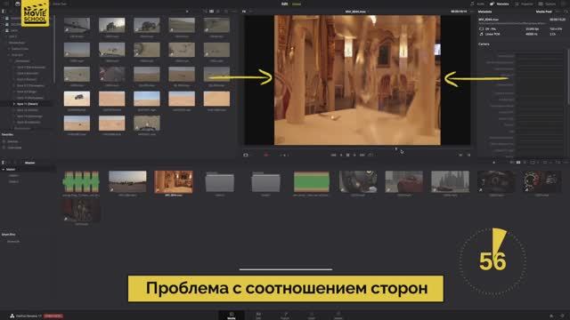This screenshot has width=570, height=320.
Task: Switch to the Media page tab
Action: click(232, 316)
